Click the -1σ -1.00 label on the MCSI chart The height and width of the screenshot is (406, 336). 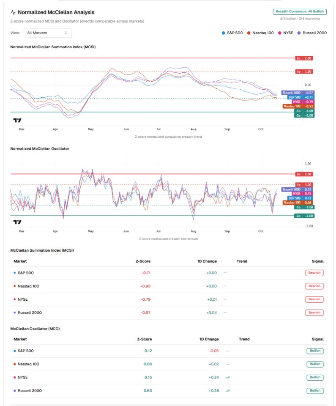(304, 111)
